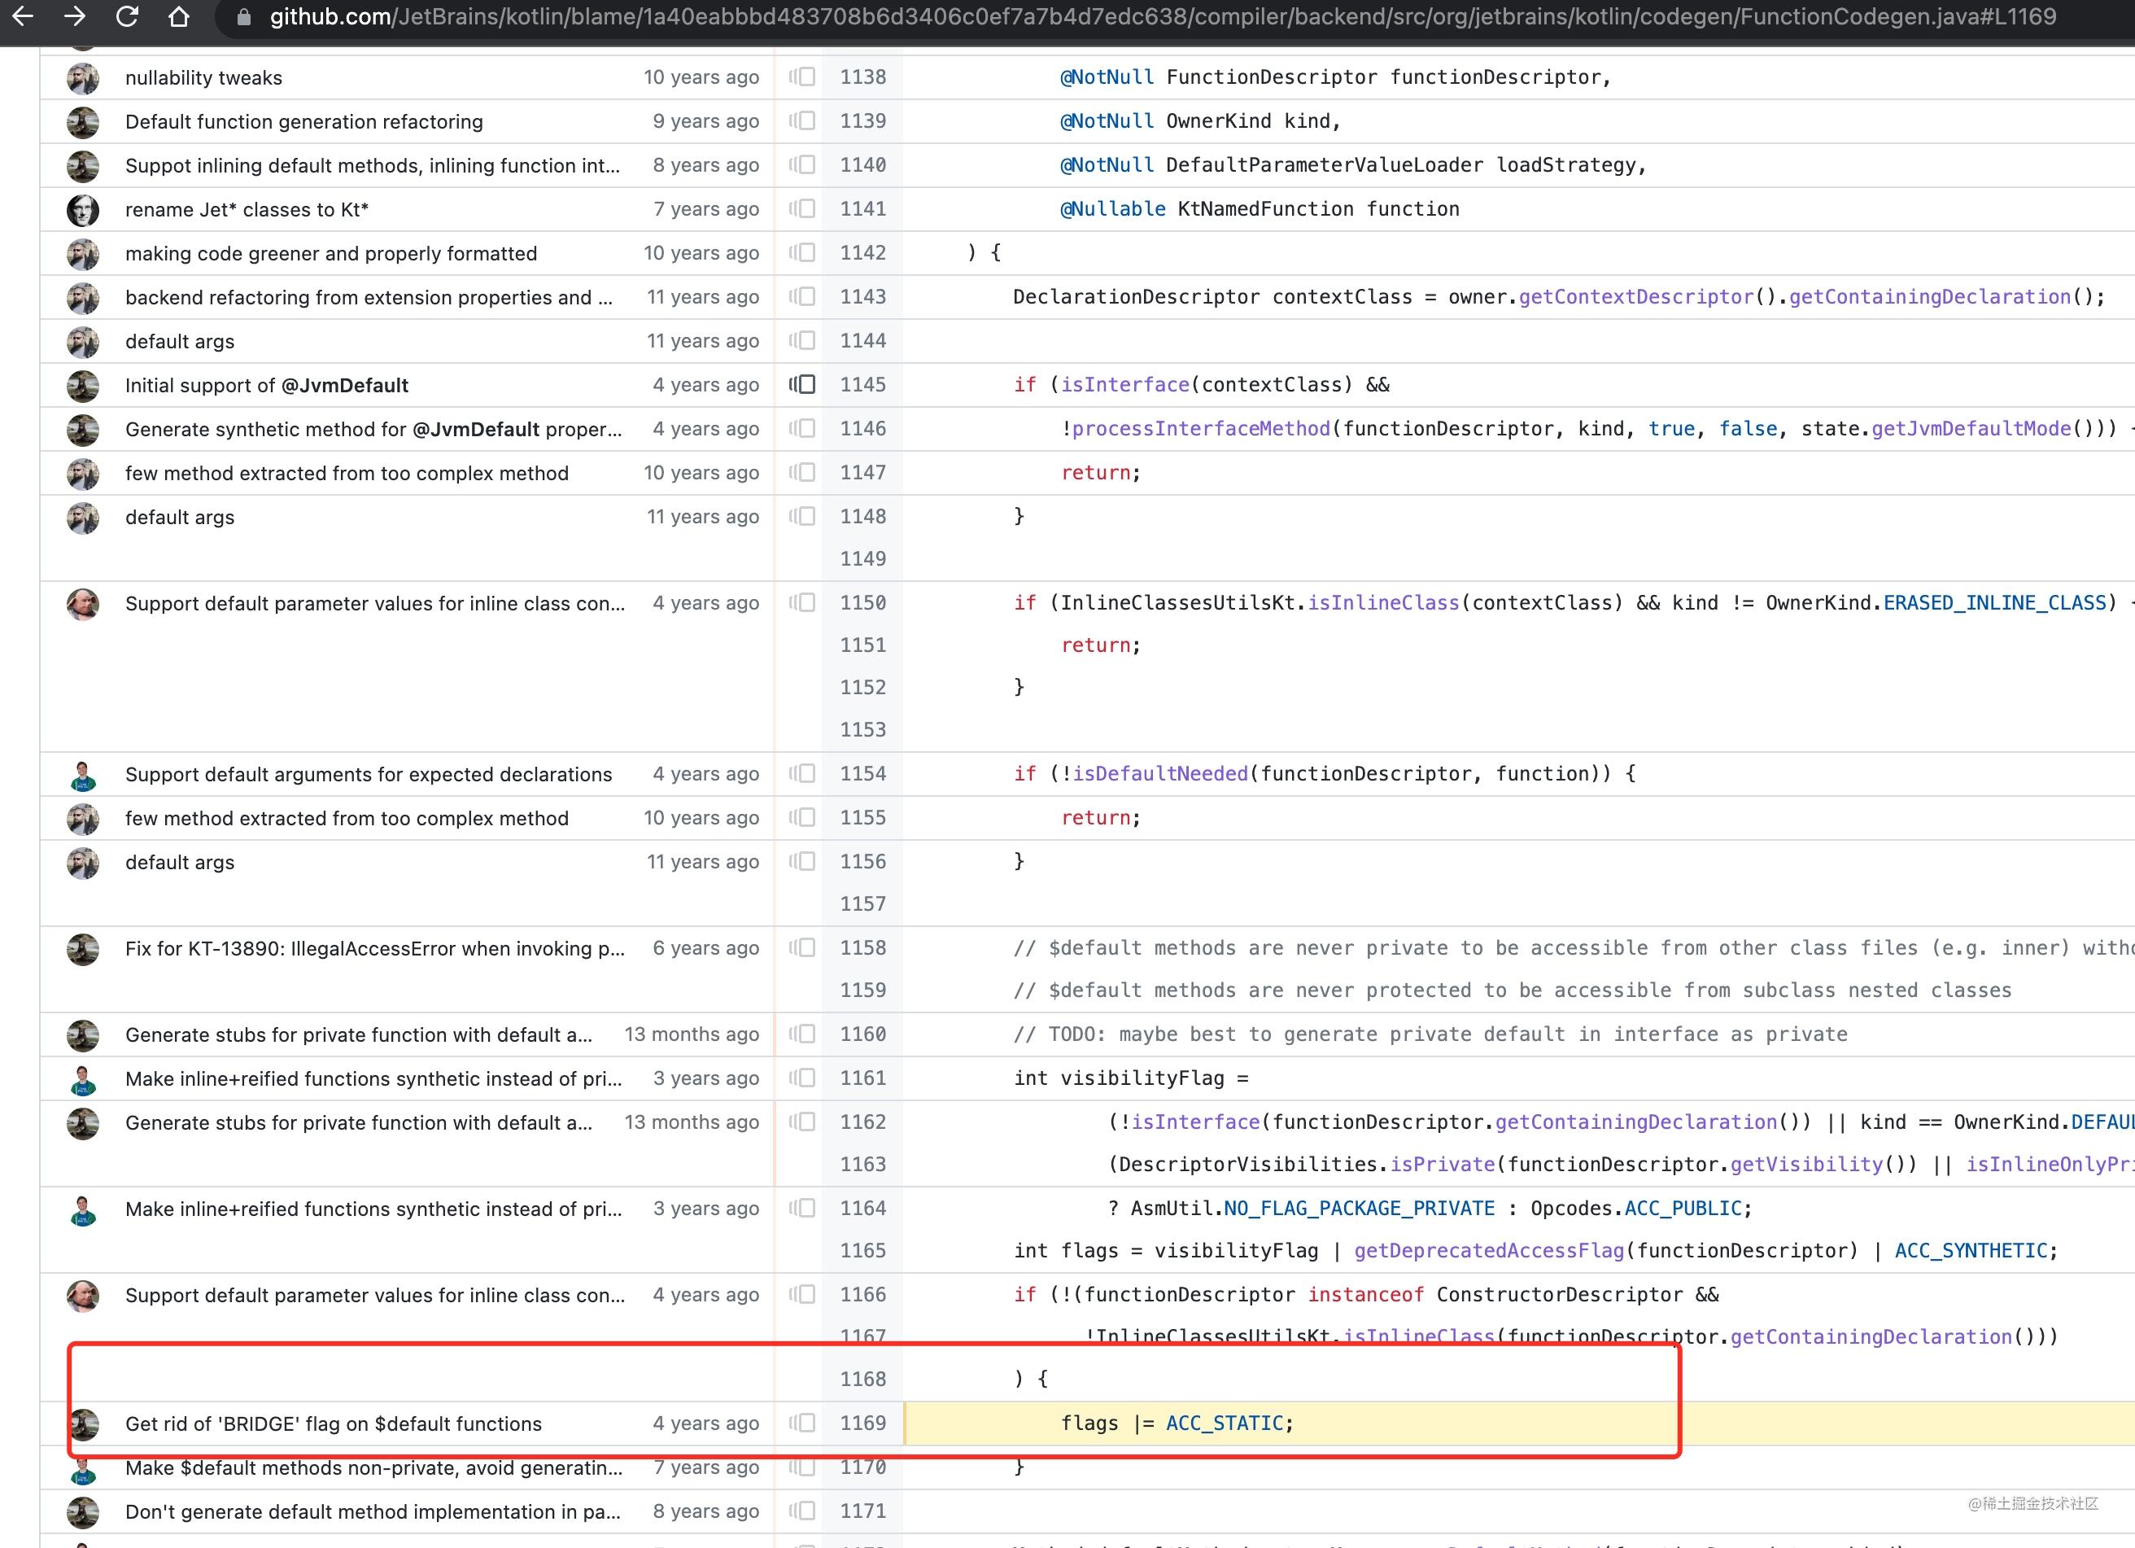The image size is (2135, 1548).
Task: Open 'making code greener and properly formatted' commit
Action: [x=331, y=253]
